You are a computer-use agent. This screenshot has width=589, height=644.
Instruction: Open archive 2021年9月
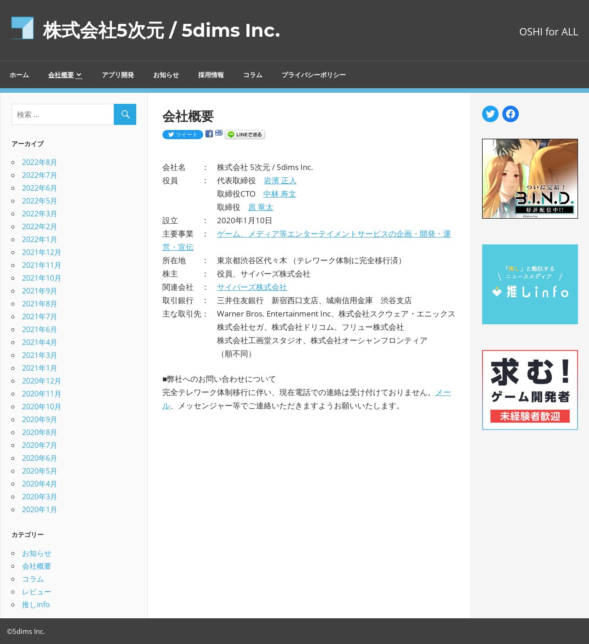(39, 291)
